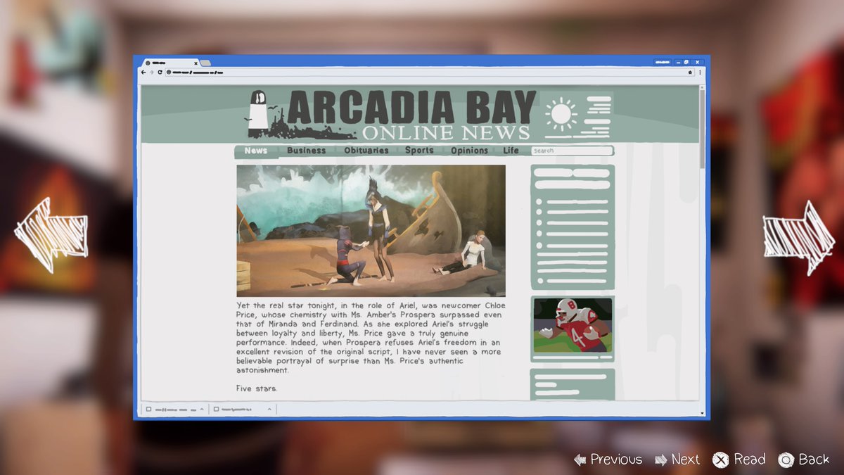The image size is (844, 475).
Task: Open a new browser tab
Action: point(205,63)
